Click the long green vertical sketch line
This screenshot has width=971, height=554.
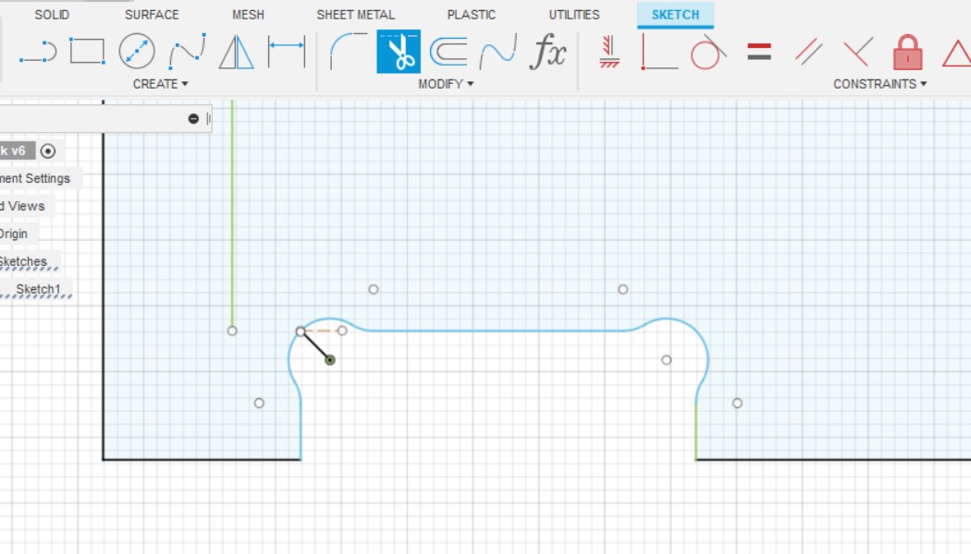point(232,213)
